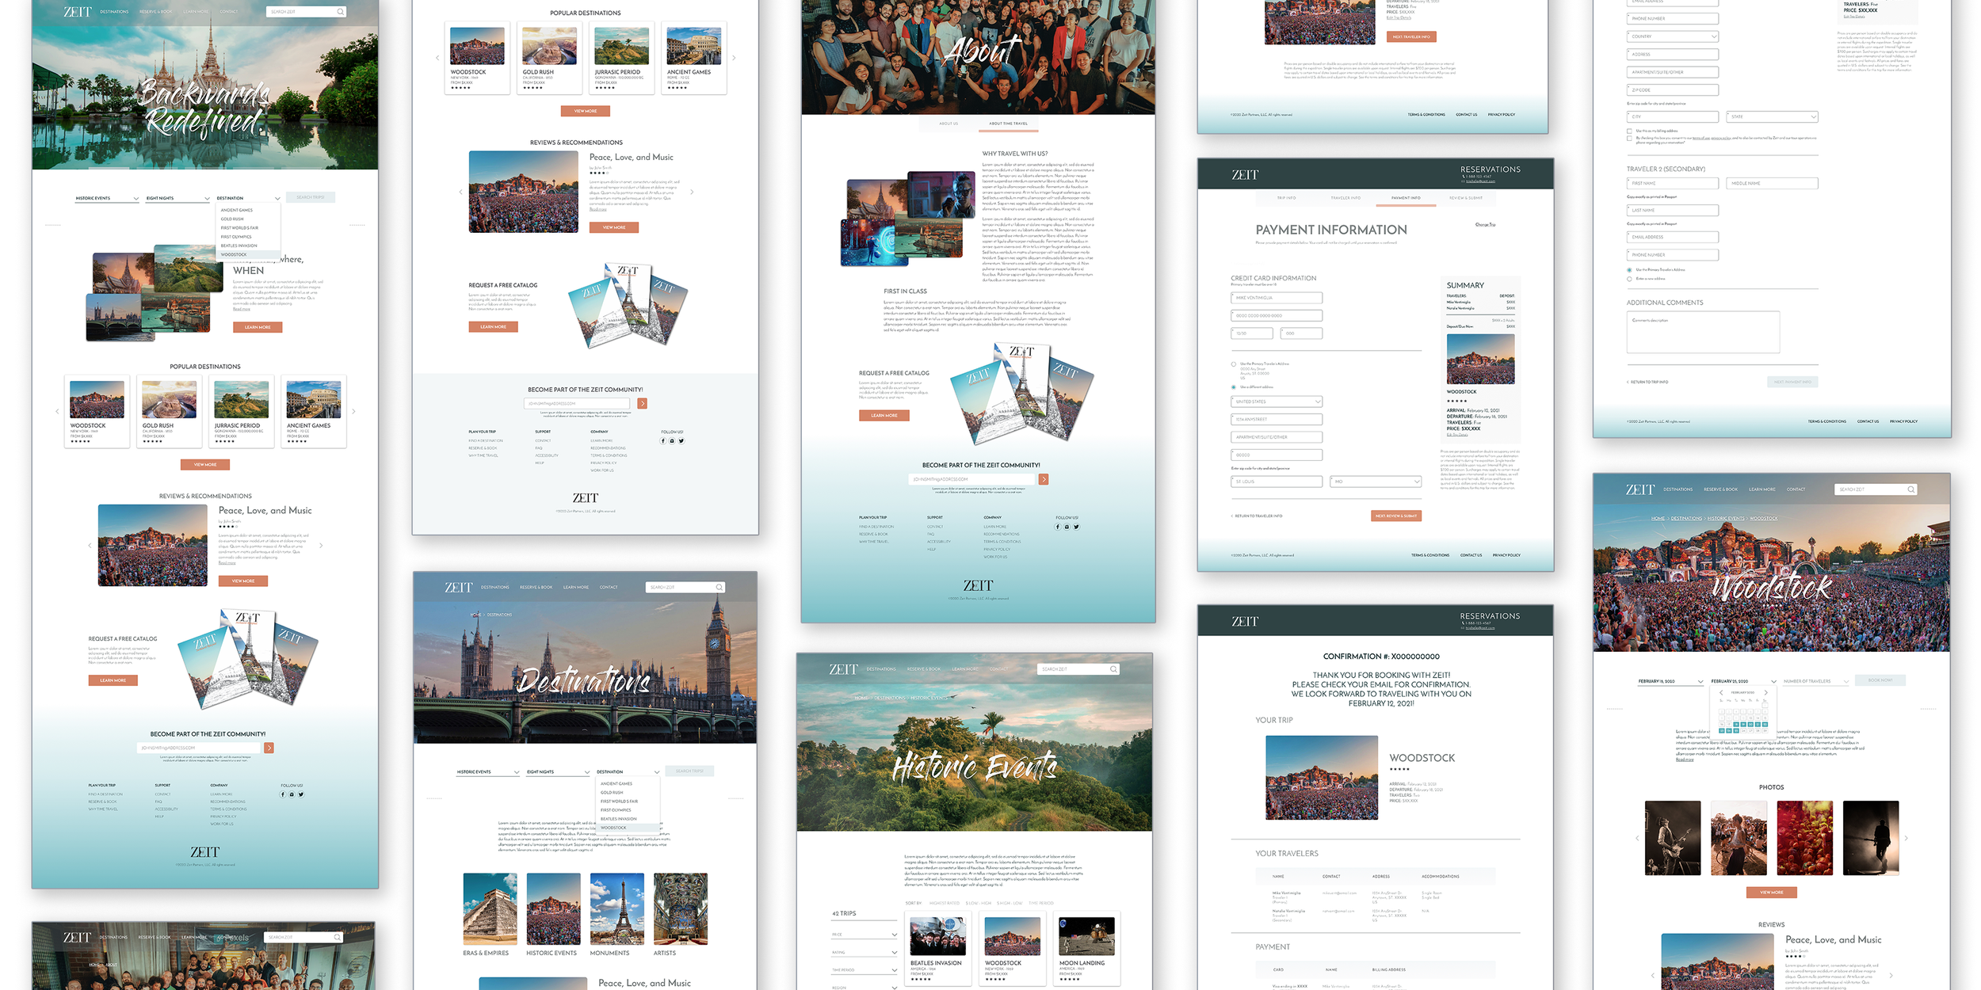Image resolution: width=1981 pixels, height=990 pixels.
Task: Submit newsletter arrow on About page
Action: coord(1044,479)
